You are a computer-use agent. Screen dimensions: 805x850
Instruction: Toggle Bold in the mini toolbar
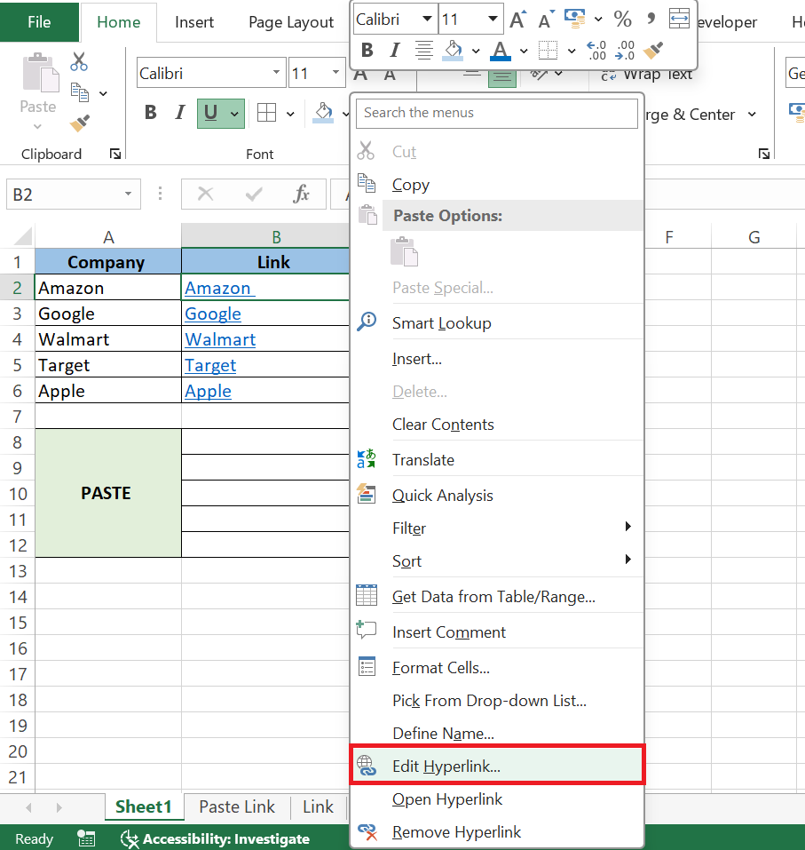(367, 50)
